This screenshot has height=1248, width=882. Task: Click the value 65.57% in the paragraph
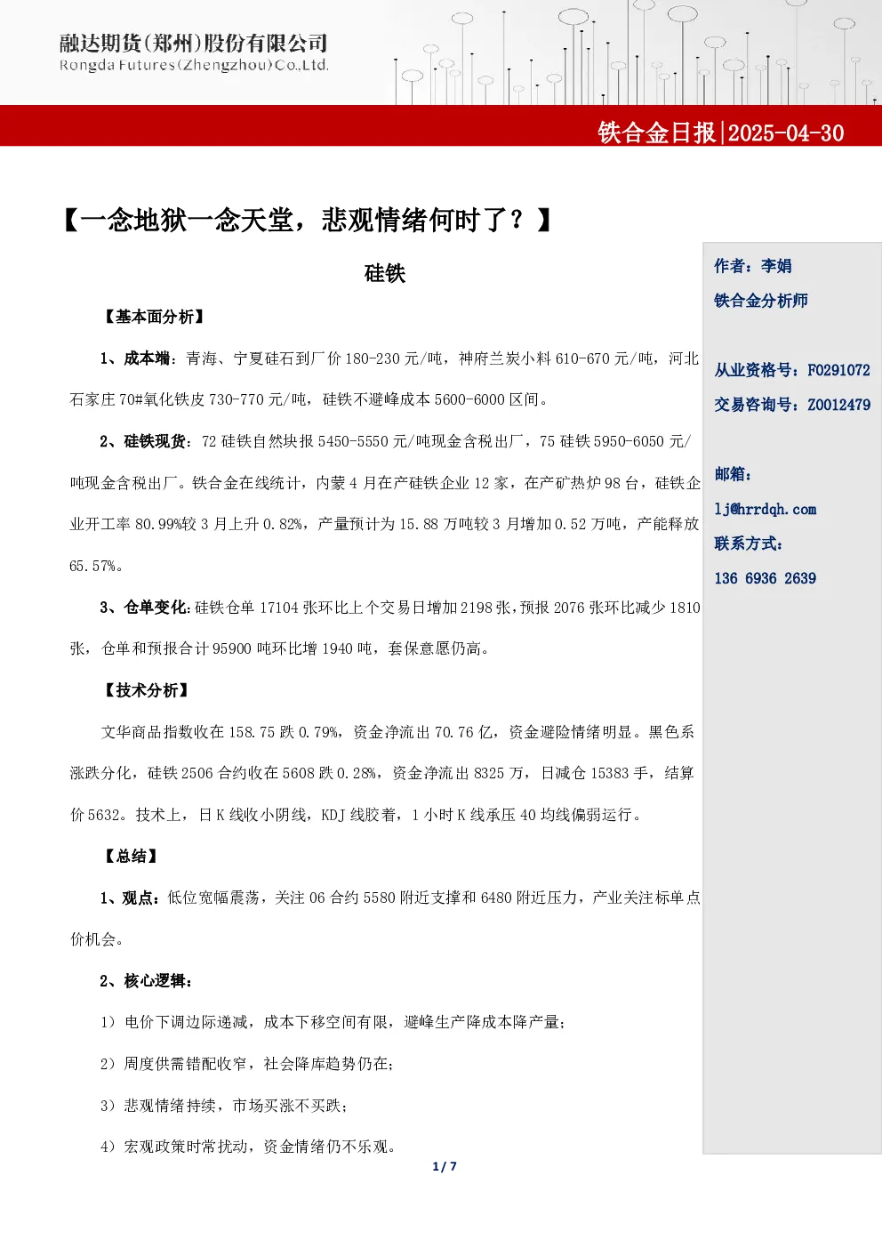92,567
